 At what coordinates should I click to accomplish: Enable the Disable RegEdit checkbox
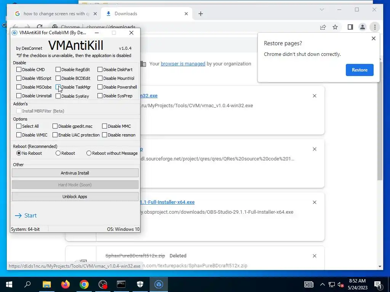[58, 70]
